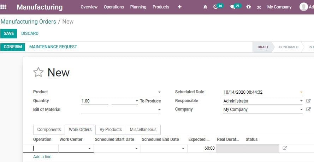The width and height of the screenshot is (314, 162).
Task: Switch to the Miscellaneous tab
Action: 143,130
